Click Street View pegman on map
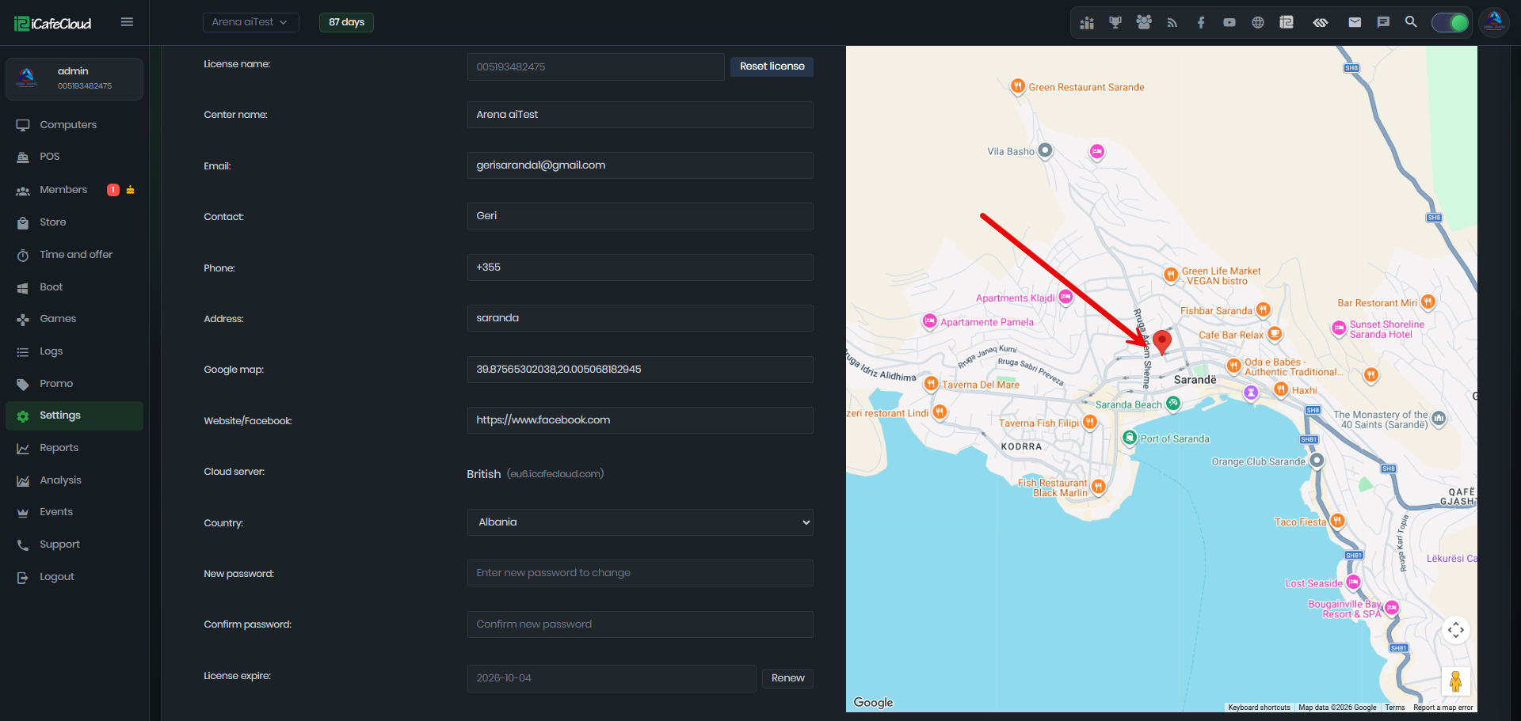1521x721 pixels. click(x=1455, y=681)
